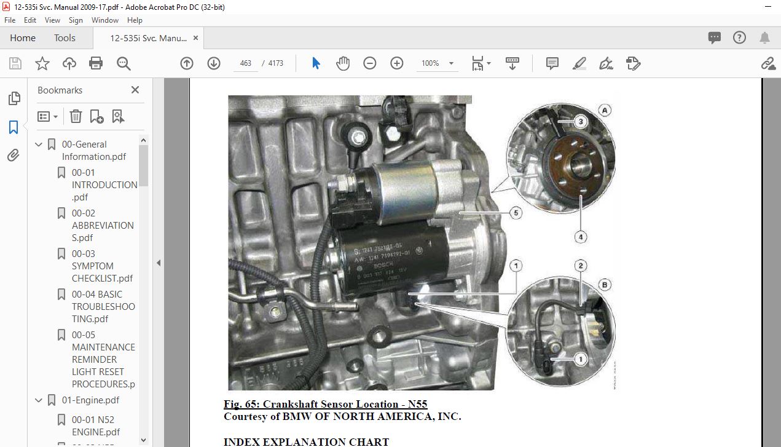
Task: Click Courtesy of BMW OF NORTH AMERICA text
Action: 342,416
